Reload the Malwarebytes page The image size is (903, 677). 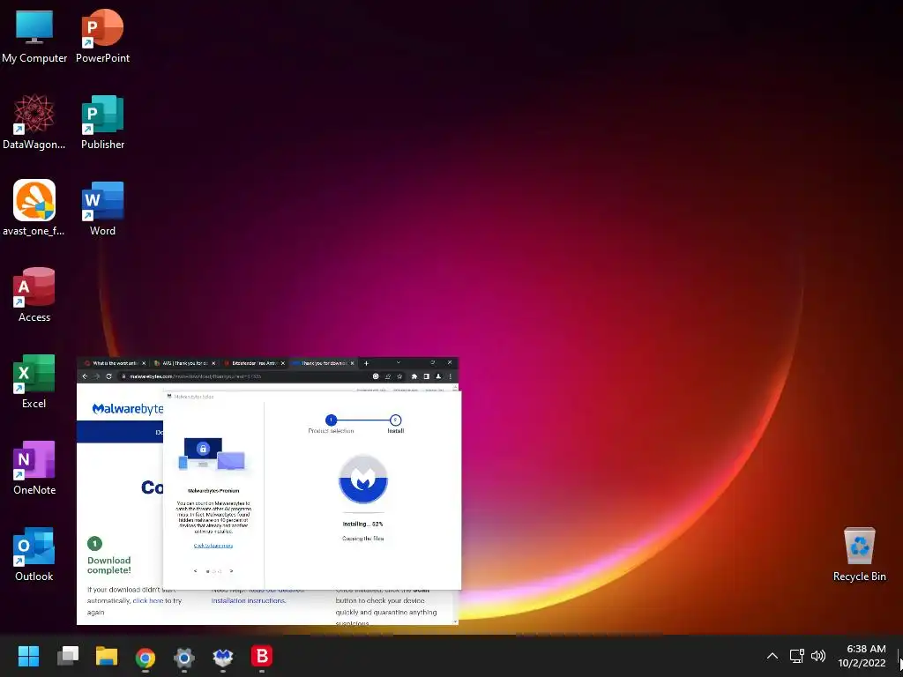tap(108, 376)
